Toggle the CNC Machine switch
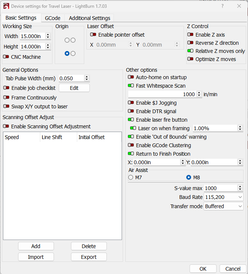248x274 pixels. (x=6, y=57)
